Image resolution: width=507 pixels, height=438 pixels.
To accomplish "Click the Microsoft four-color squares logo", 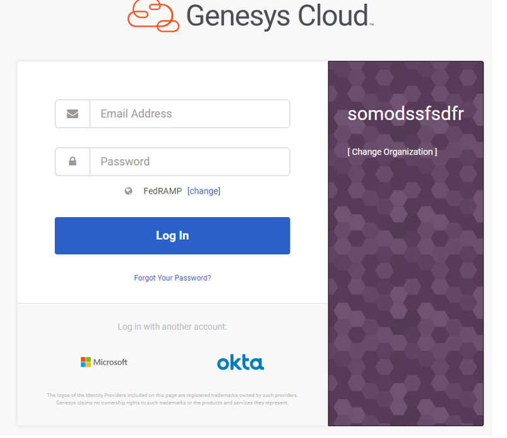I will click(86, 362).
